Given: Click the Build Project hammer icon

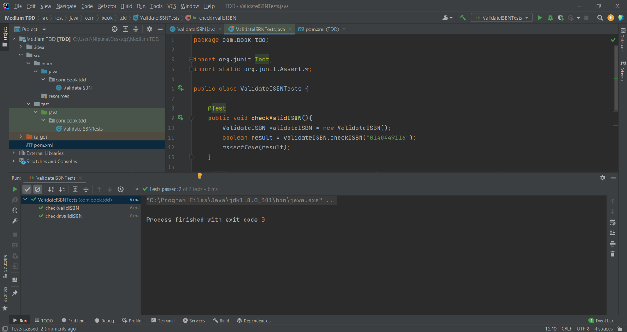Looking at the screenshot, I should [x=463, y=18].
